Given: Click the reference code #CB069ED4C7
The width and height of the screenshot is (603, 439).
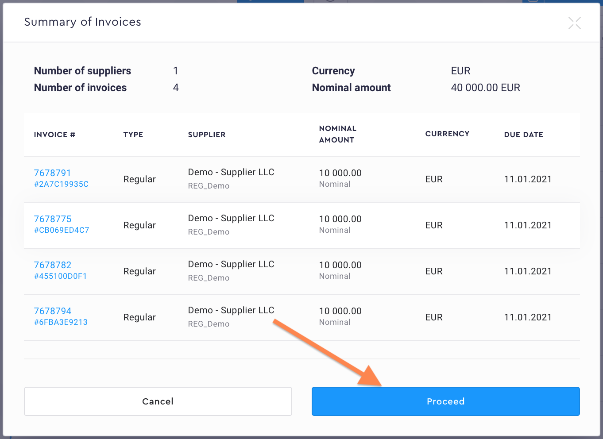Looking at the screenshot, I should [x=62, y=230].
